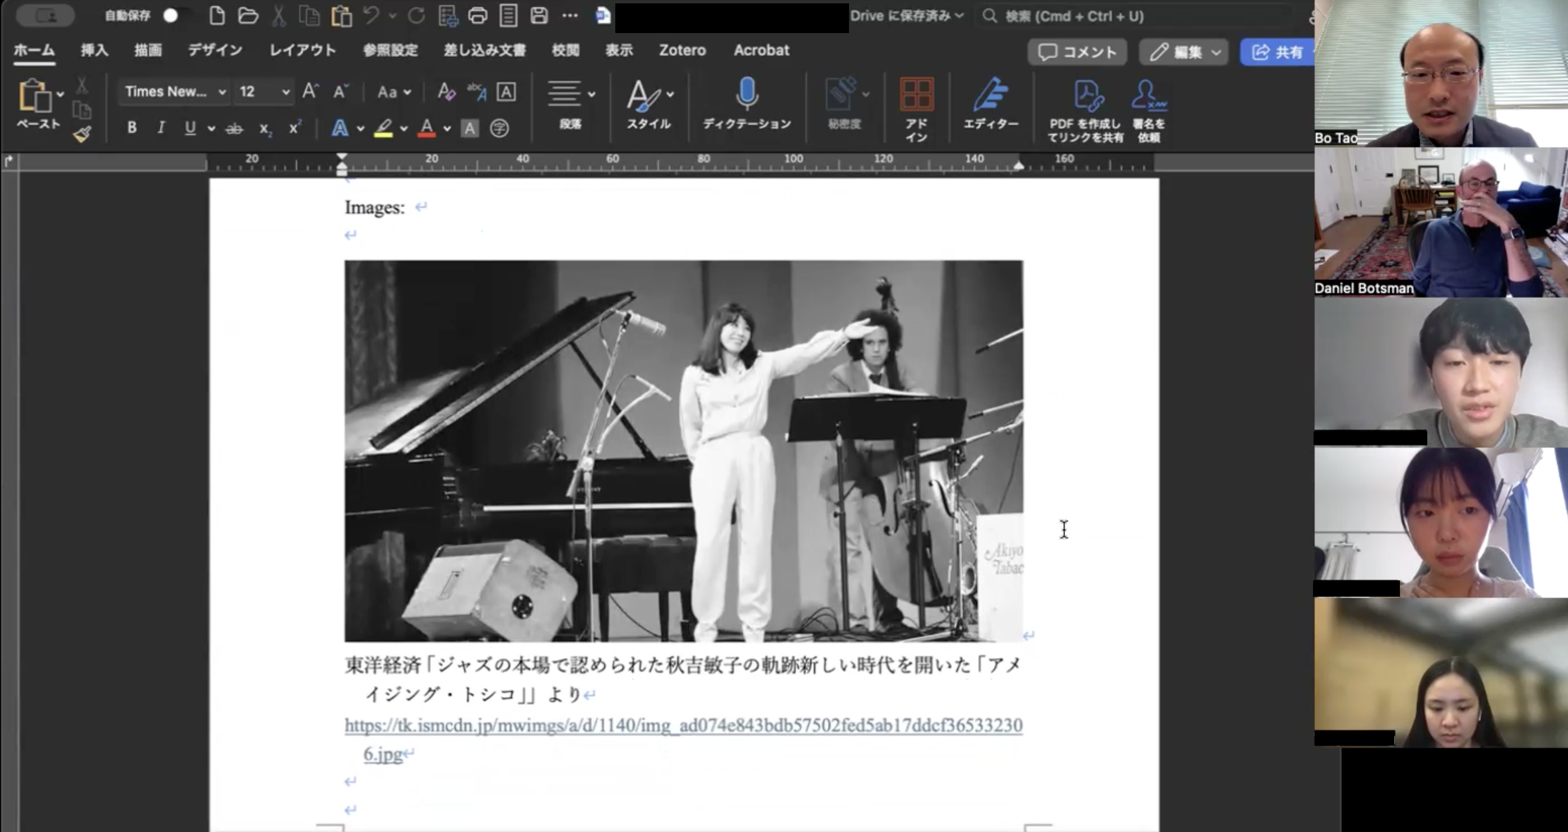Increase font size icon
Screen dimensions: 1568x832
tap(310, 91)
